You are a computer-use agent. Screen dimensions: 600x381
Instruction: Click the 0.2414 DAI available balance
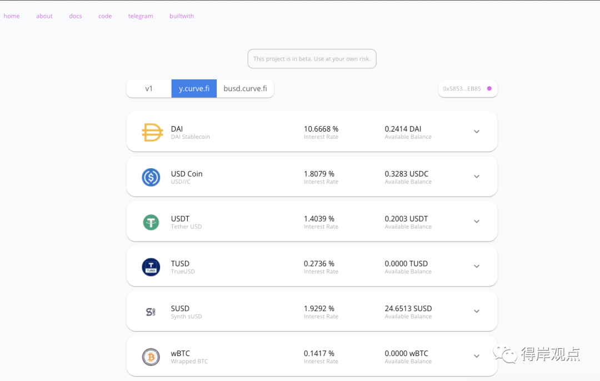(403, 129)
